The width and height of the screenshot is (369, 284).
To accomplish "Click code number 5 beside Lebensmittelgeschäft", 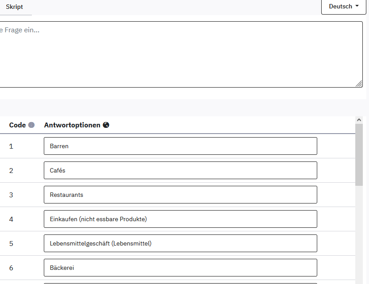I will coord(11,243).
